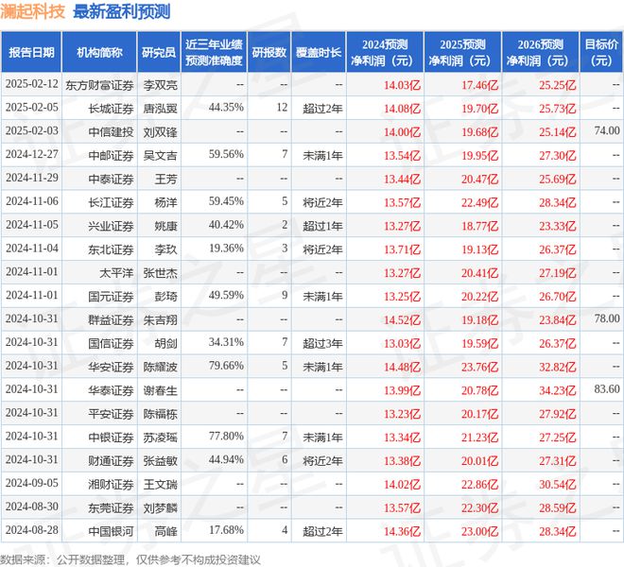Click the 2025预测净利润 column header
Image resolution: width=624 pixels, height=567 pixels.
(462, 52)
